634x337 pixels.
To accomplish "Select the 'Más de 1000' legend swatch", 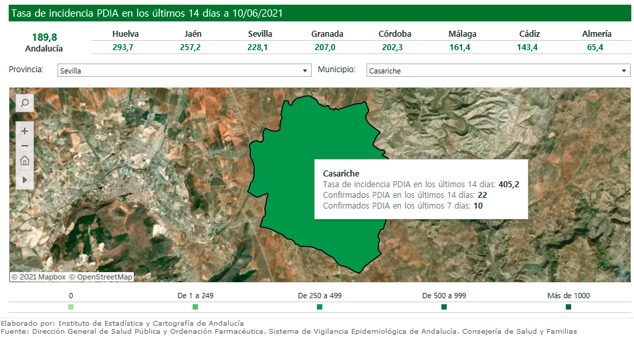I will coord(568,307).
